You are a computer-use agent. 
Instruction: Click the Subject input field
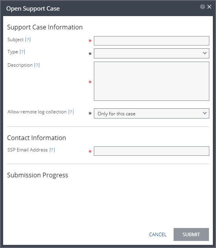tap(152, 41)
